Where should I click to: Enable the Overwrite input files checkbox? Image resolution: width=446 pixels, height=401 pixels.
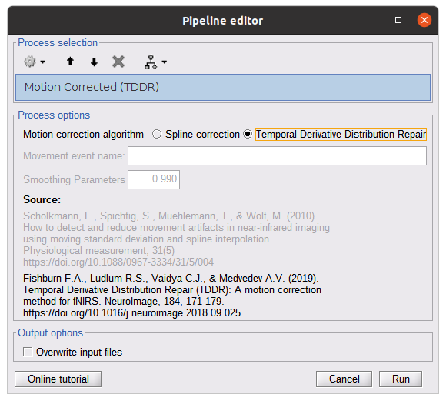pyautogui.click(x=28, y=352)
